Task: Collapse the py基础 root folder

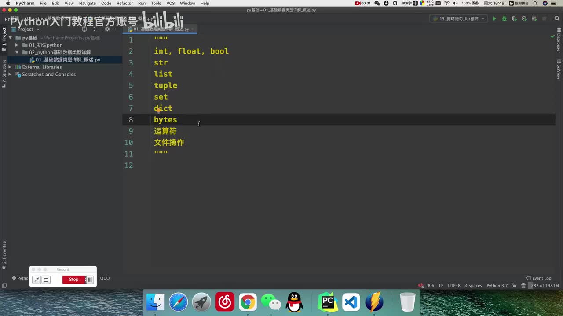Action: (x=10, y=38)
